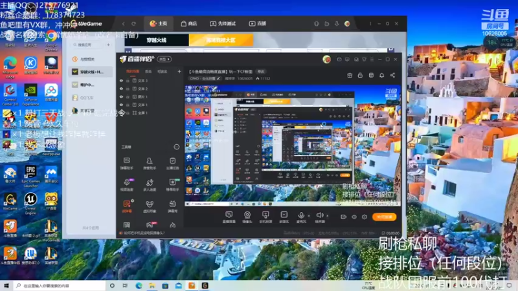Open 虚拟形象 bear-face tool
Viewport: 518px width, 291px height.
(x=150, y=206)
